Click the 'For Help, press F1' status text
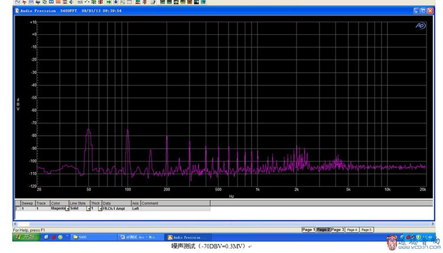This screenshot has width=443, height=253. coord(29,230)
